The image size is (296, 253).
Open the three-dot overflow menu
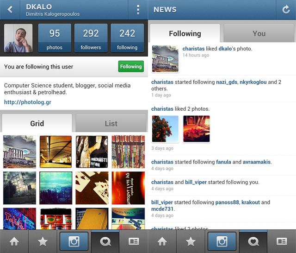point(138,10)
